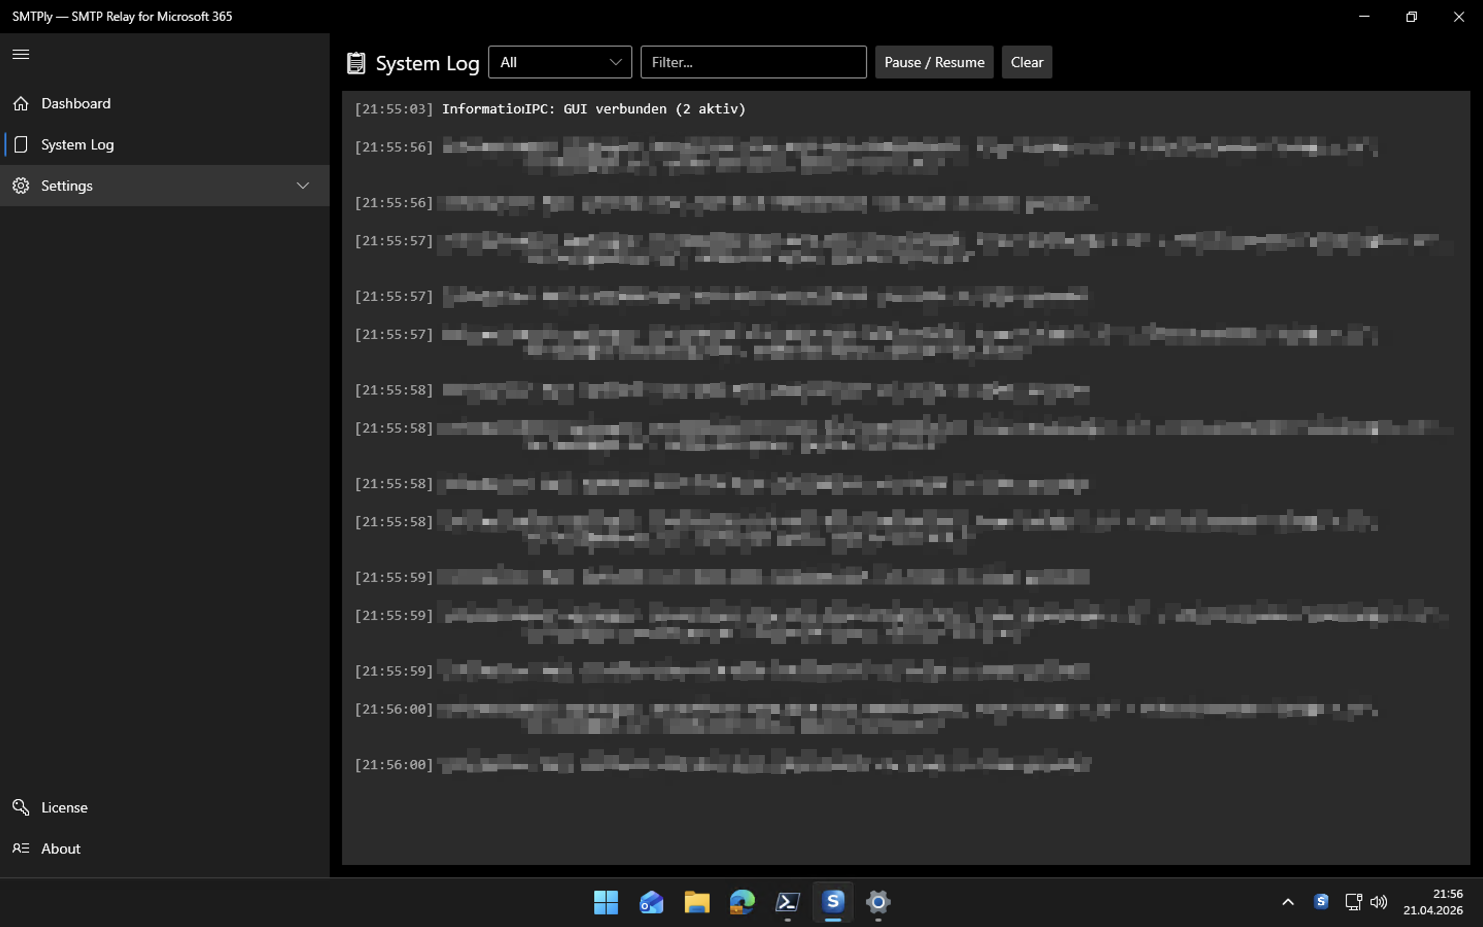The image size is (1483, 927).
Task: Open SMTPly from the taskbar
Action: (x=832, y=902)
